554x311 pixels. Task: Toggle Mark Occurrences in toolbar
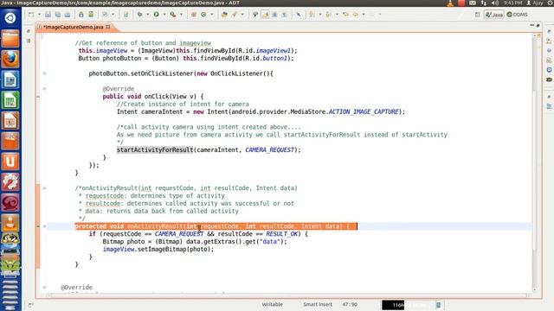pos(266,15)
